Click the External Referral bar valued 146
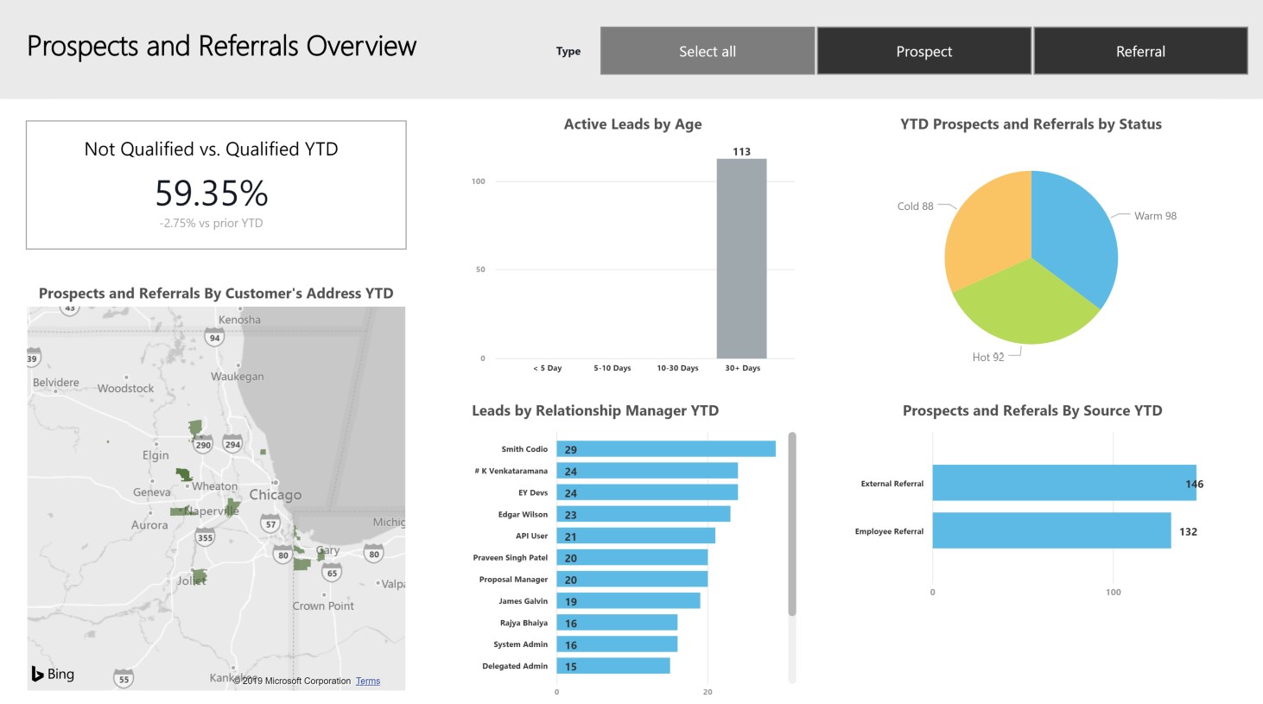This screenshot has width=1263, height=704. 1064,483
